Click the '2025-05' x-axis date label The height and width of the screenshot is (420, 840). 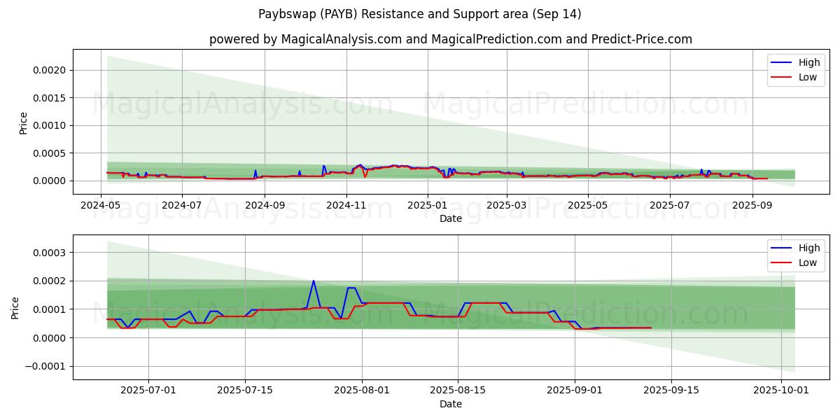pos(587,206)
